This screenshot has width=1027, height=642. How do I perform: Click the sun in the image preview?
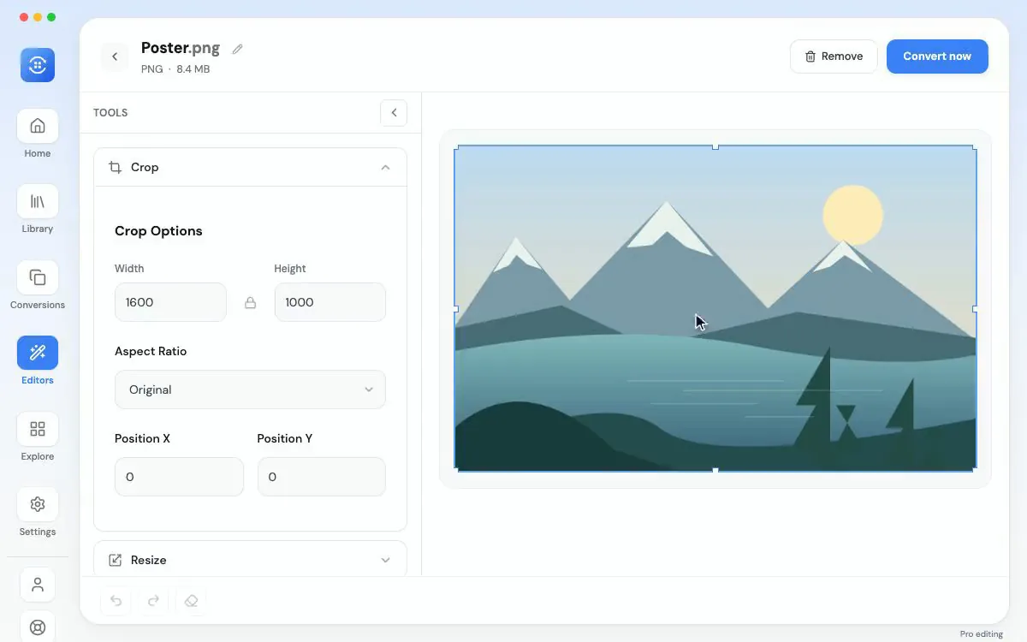point(852,215)
